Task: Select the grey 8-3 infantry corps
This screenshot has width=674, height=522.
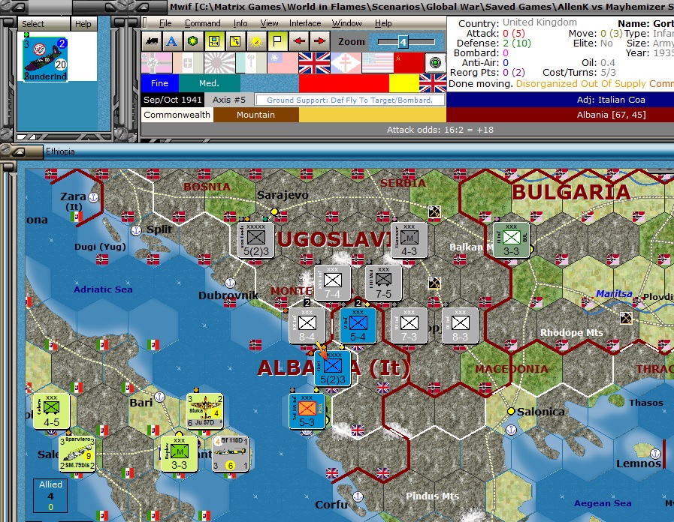Action: (460, 325)
